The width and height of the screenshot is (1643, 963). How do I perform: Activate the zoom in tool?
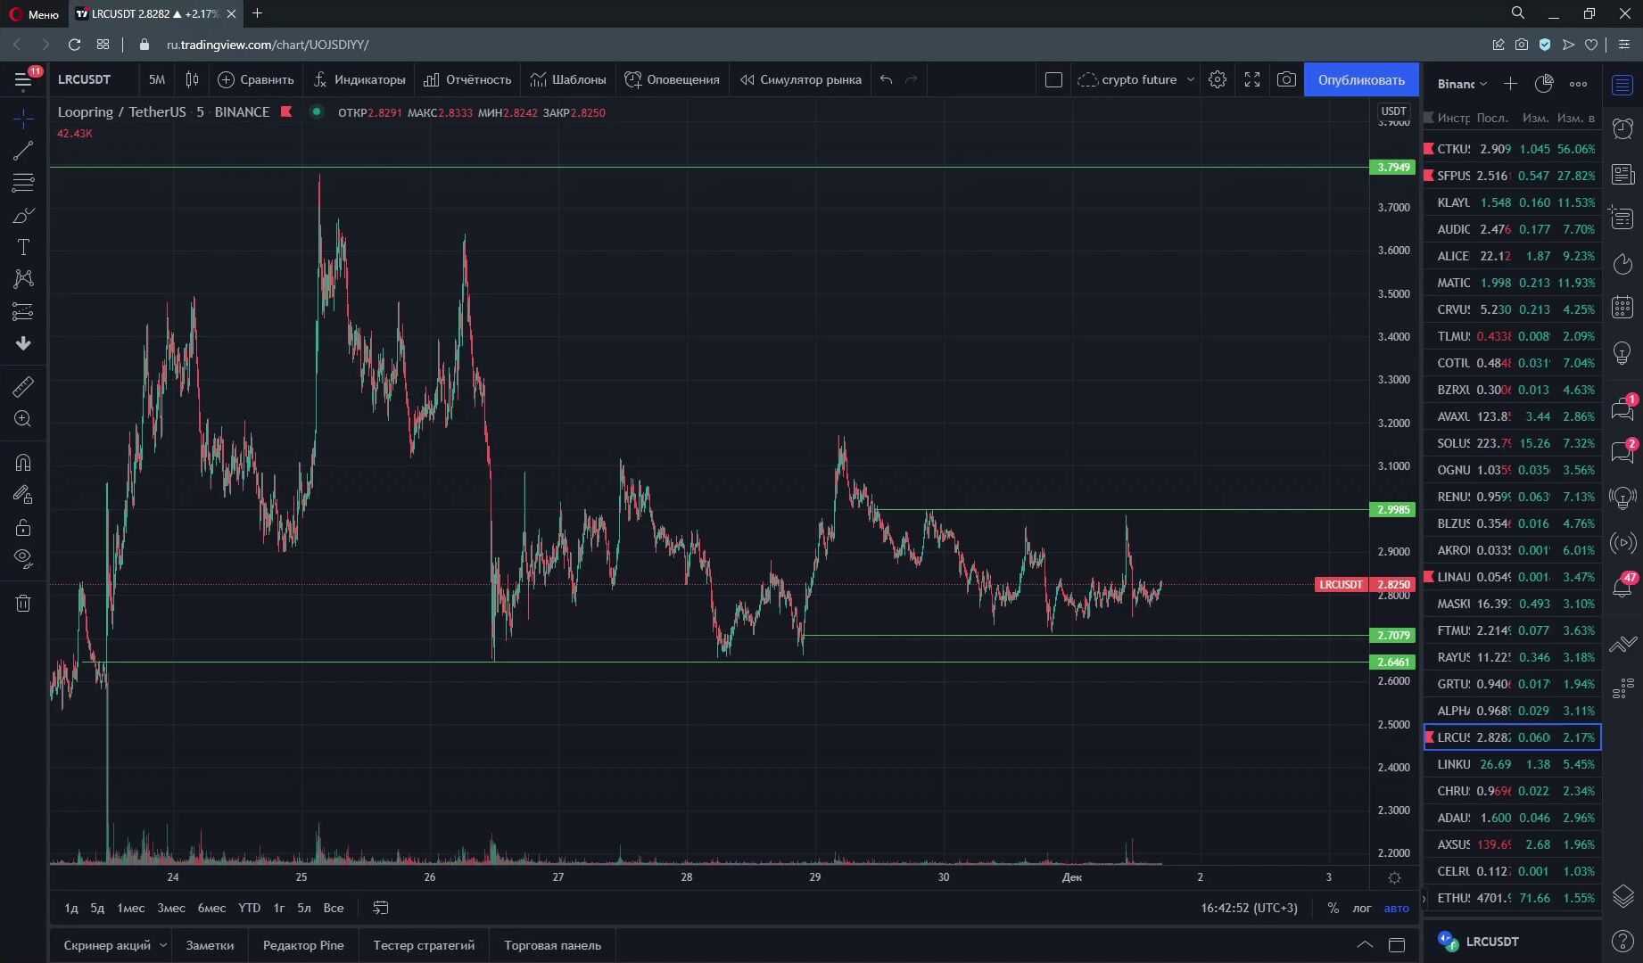23,418
